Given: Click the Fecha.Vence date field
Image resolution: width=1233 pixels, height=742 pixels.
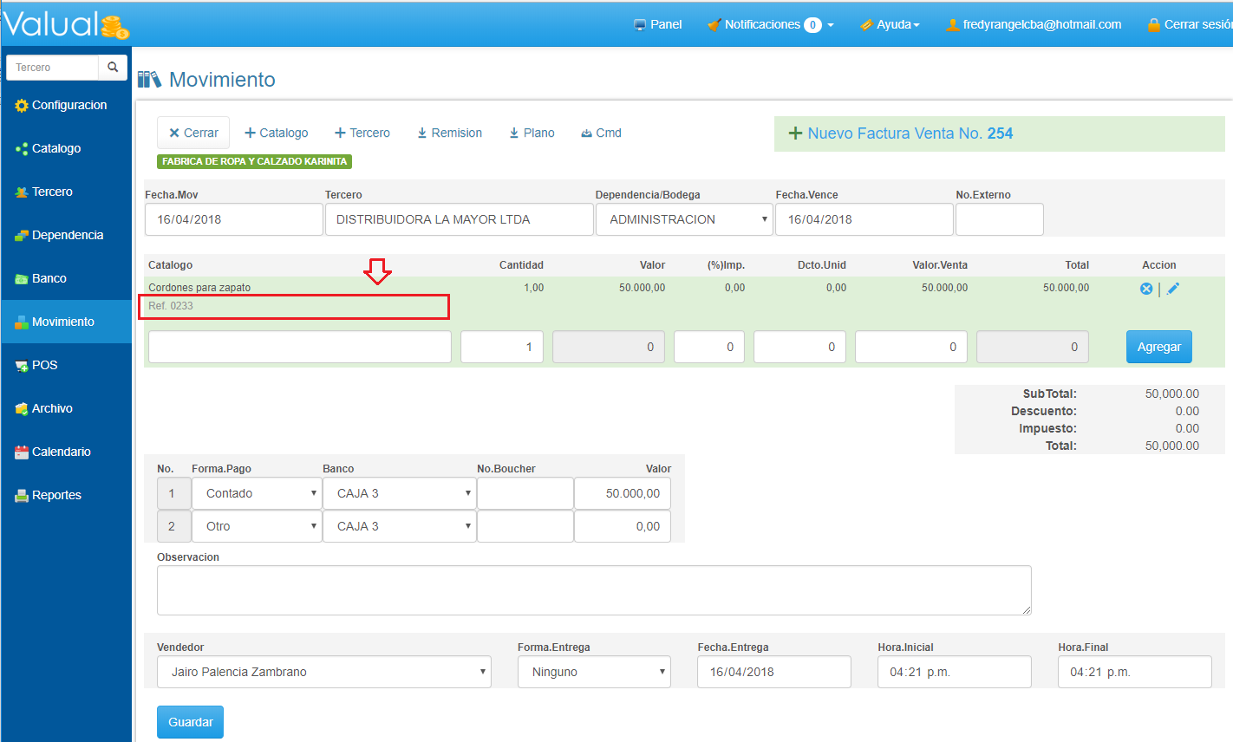Looking at the screenshot, I should 864,219.
